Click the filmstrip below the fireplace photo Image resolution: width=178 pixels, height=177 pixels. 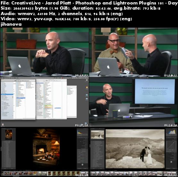pos(45,173)
